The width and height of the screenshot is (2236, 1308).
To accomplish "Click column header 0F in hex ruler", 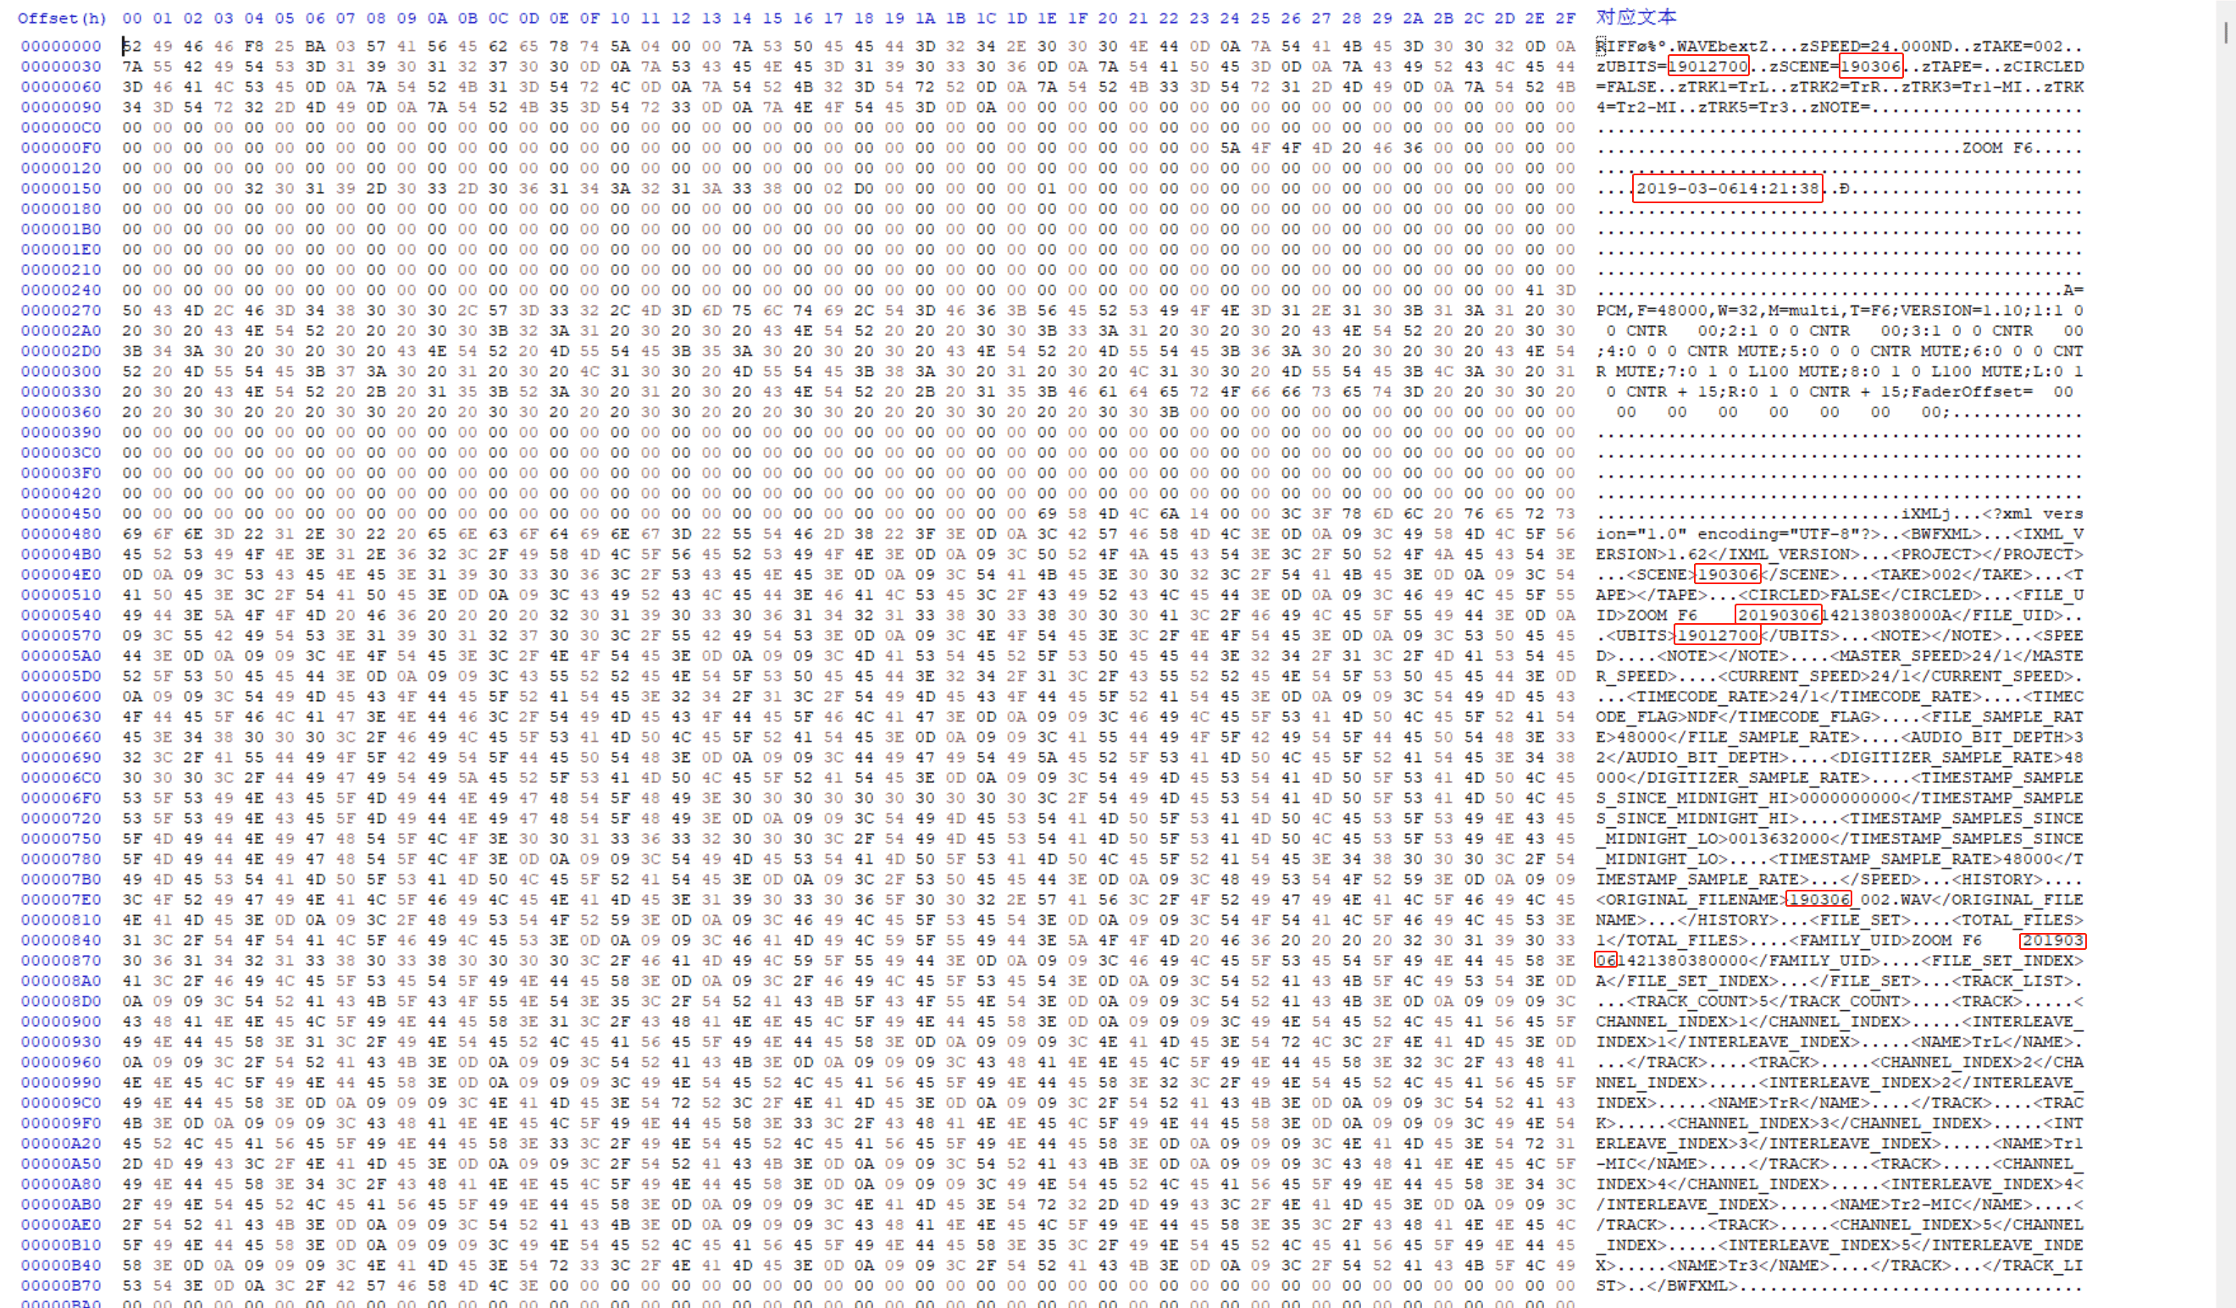I will coord(590,18).
